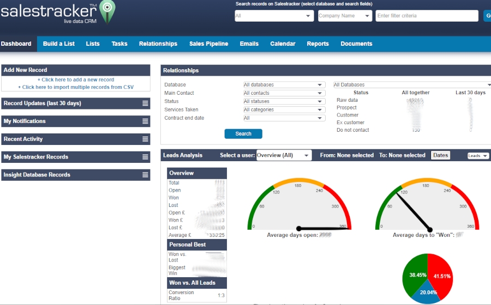
Task: Open the Emails tab
Action: (249, 44)
